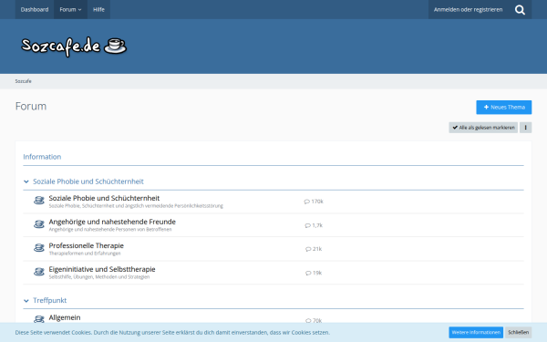Dismiss the cookie banner with Schließen
The height and width of the screenshot is (342, 547).
(518, 332)
